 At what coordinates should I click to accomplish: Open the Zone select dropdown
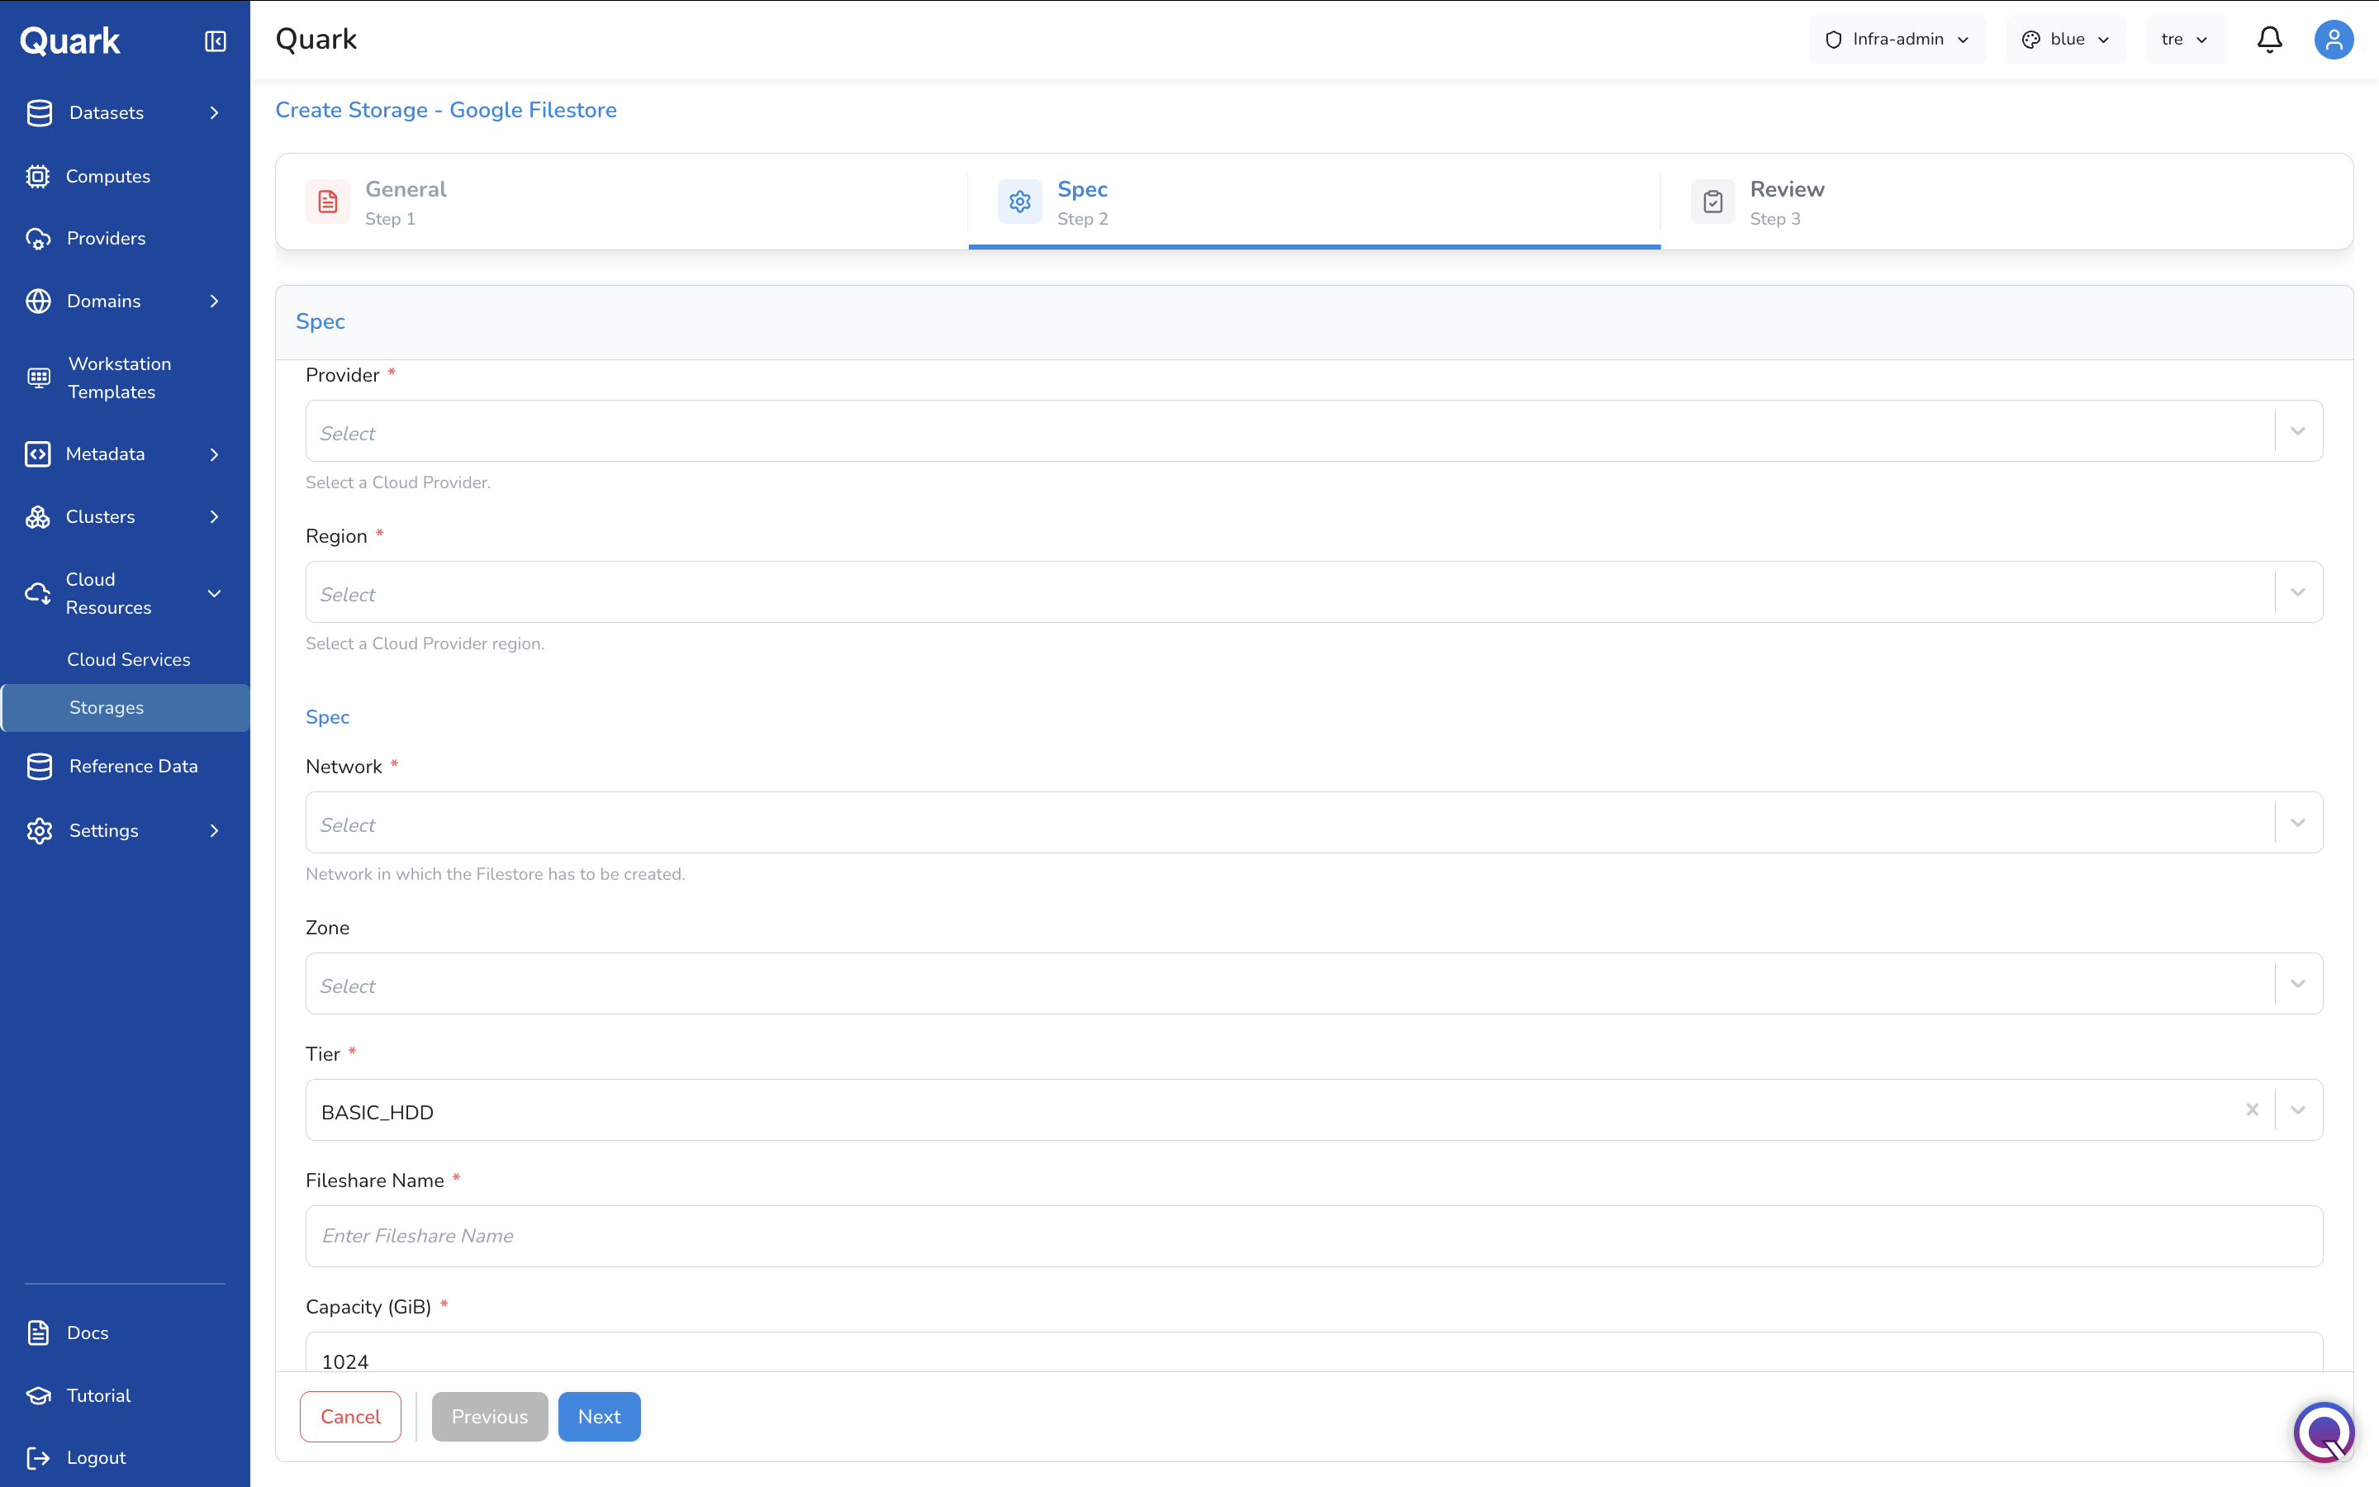coord(1313,983)
